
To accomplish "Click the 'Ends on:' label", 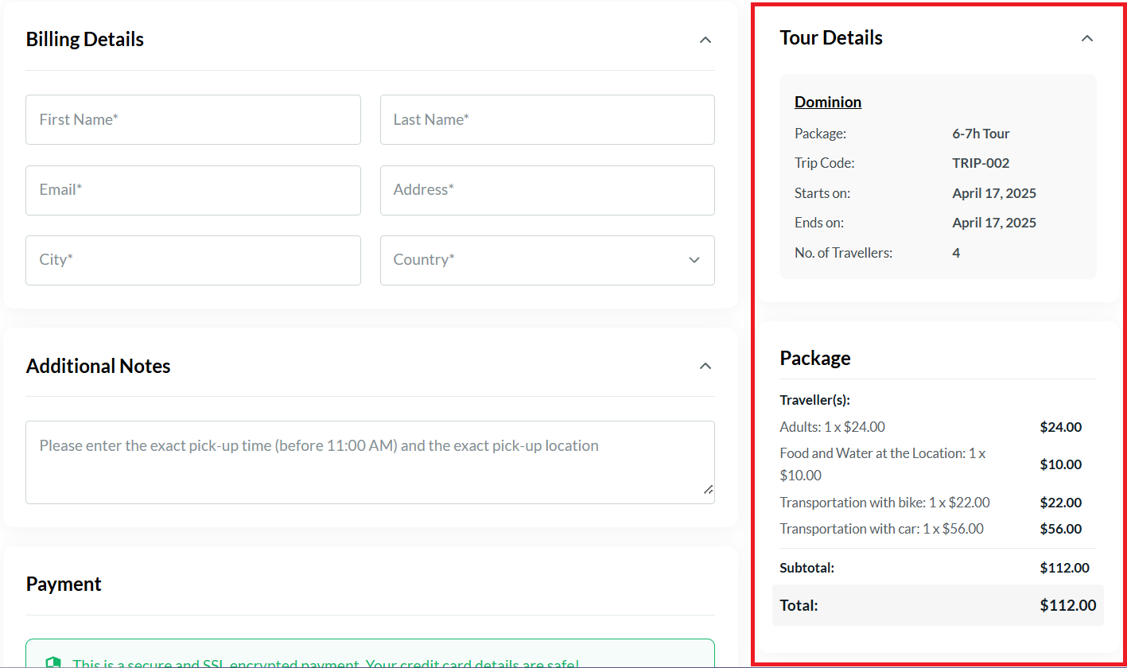I will coord(819,223).
